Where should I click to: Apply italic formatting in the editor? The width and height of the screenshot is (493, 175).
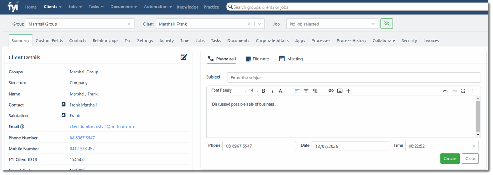(x=273, y=91)
